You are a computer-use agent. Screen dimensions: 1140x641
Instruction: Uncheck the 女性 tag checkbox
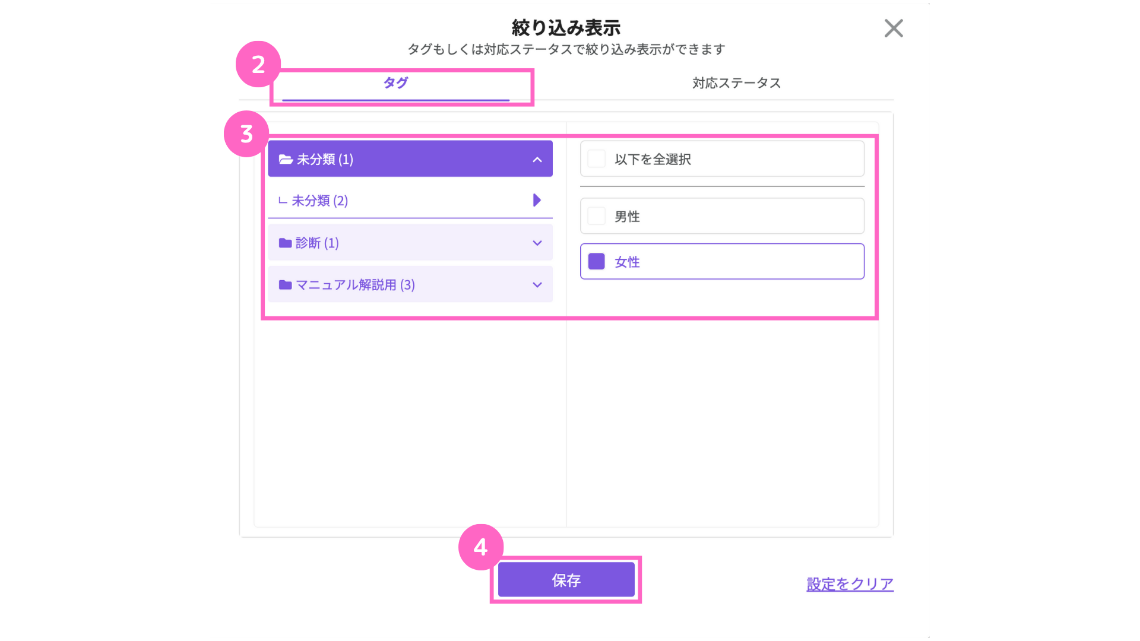[596, 262]
